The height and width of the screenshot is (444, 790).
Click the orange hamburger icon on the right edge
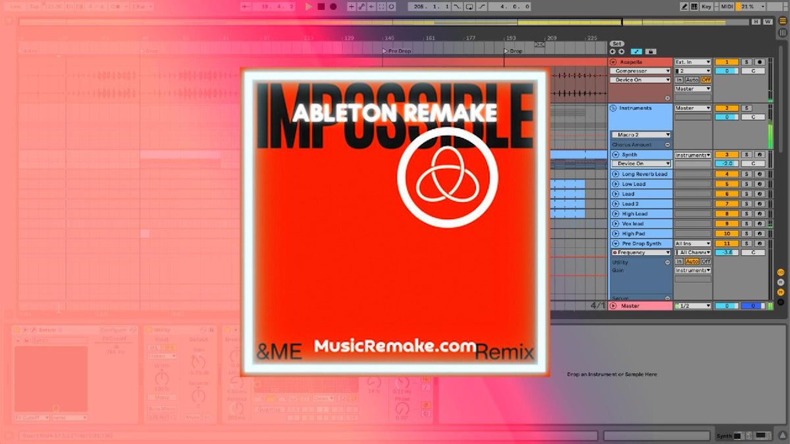tap(783, 22)
